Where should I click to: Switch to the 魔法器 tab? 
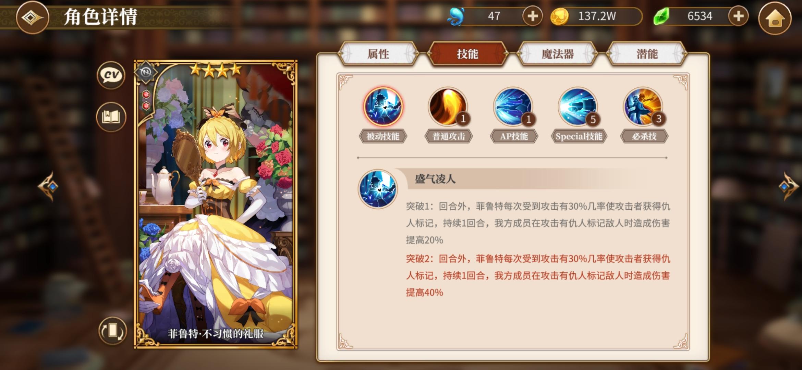(557, 54)
